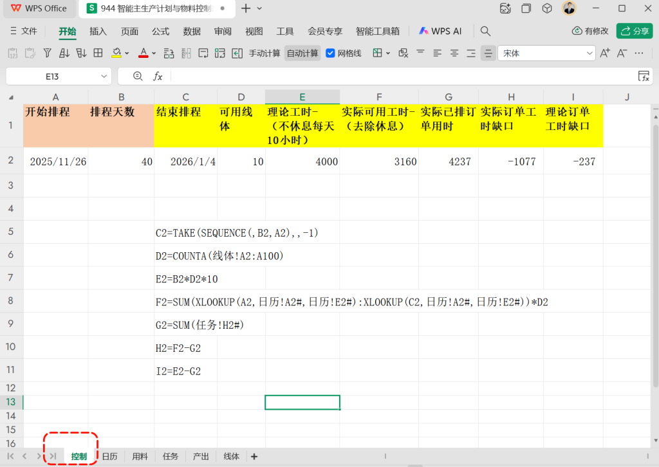Switch to the 任务 sheet tab
This screenshot has height=467, width=659.
[170, 457]
